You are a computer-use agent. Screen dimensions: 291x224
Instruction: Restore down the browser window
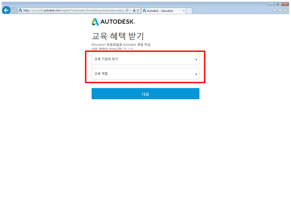pyautogui.click(x=278, y=4)
